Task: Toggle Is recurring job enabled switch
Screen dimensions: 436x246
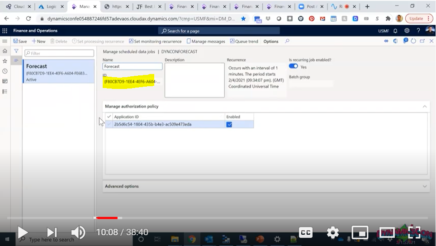Action: pos(294,66)
